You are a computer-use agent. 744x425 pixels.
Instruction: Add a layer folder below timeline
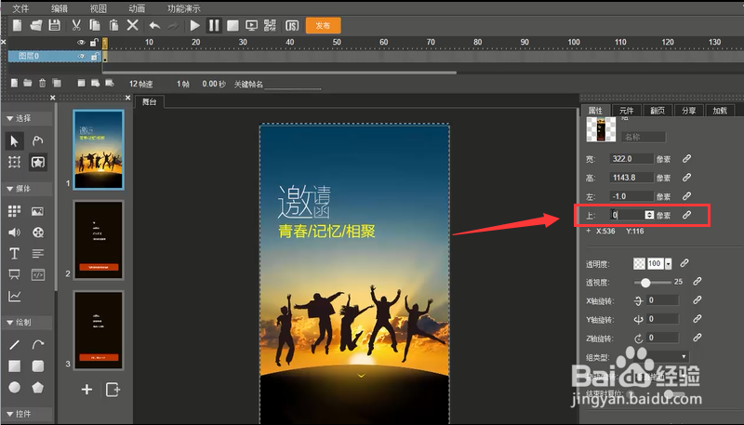click(x=28, y=83)
